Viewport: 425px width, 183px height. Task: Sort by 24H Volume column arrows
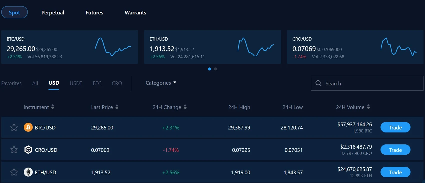[368, 107]
